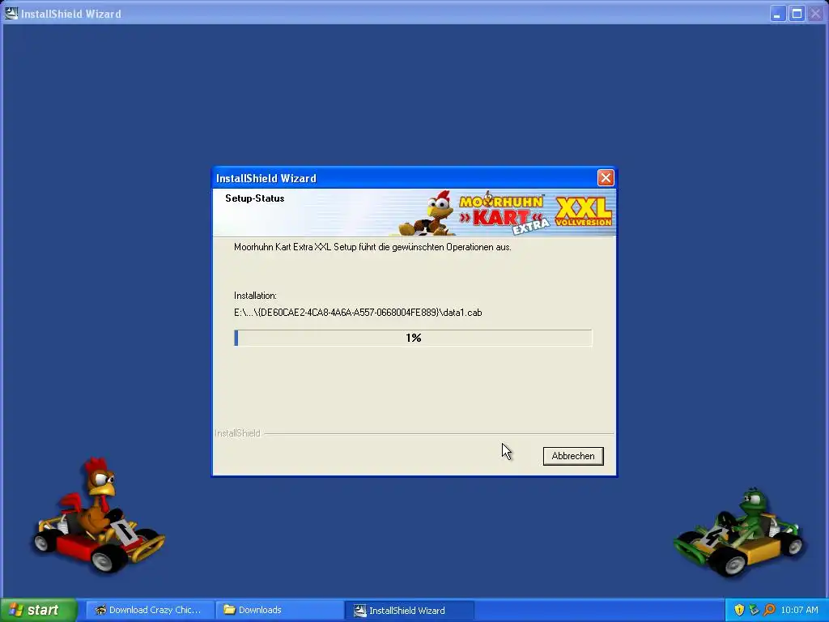Cancel setup with the Abbrechen button
The height and width of the screenshot is (622, 829).
point(573,456)
